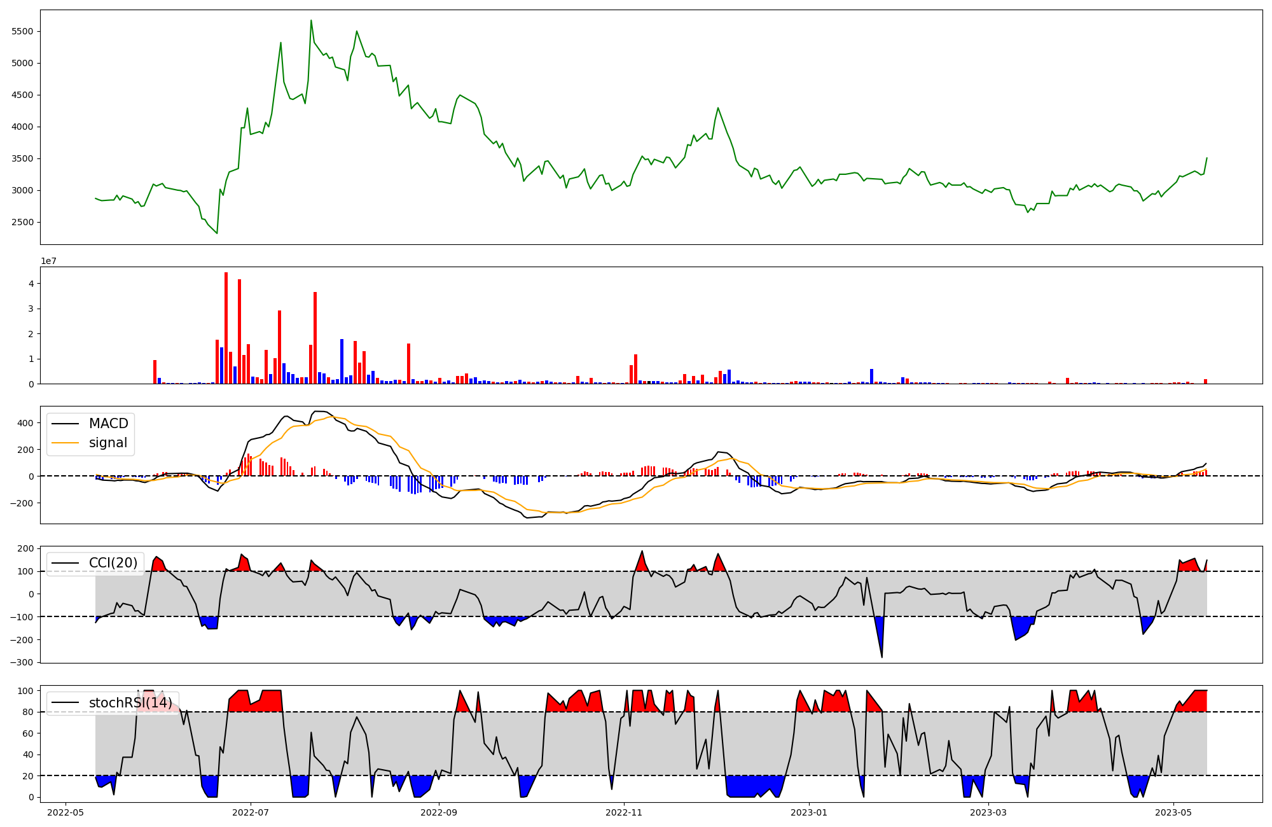Click the orange signal legend line
The height and width of the screenshot is (827, 1272).
(x=66, y=443)
